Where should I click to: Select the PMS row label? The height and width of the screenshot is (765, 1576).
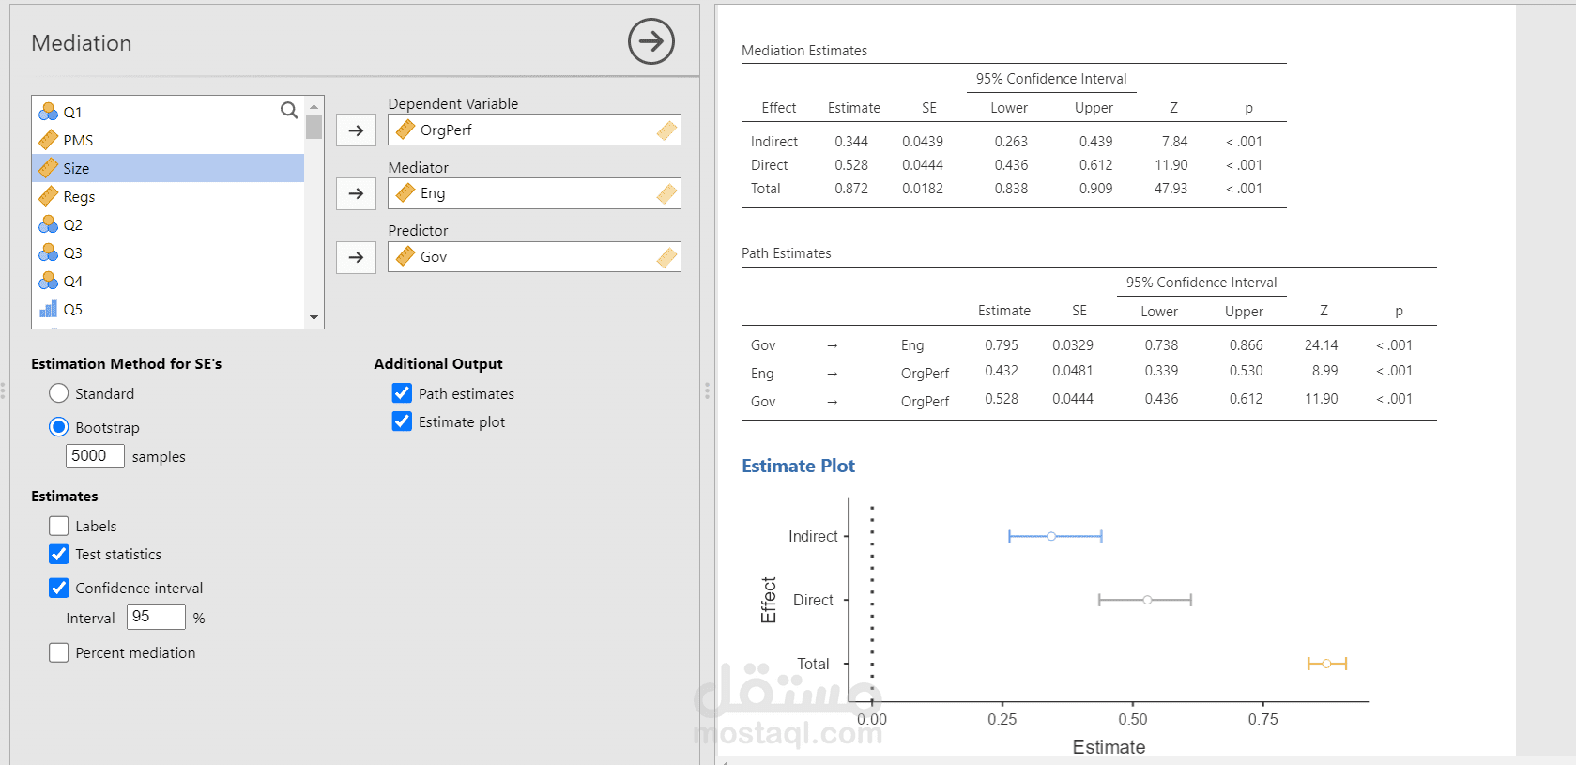78,140
